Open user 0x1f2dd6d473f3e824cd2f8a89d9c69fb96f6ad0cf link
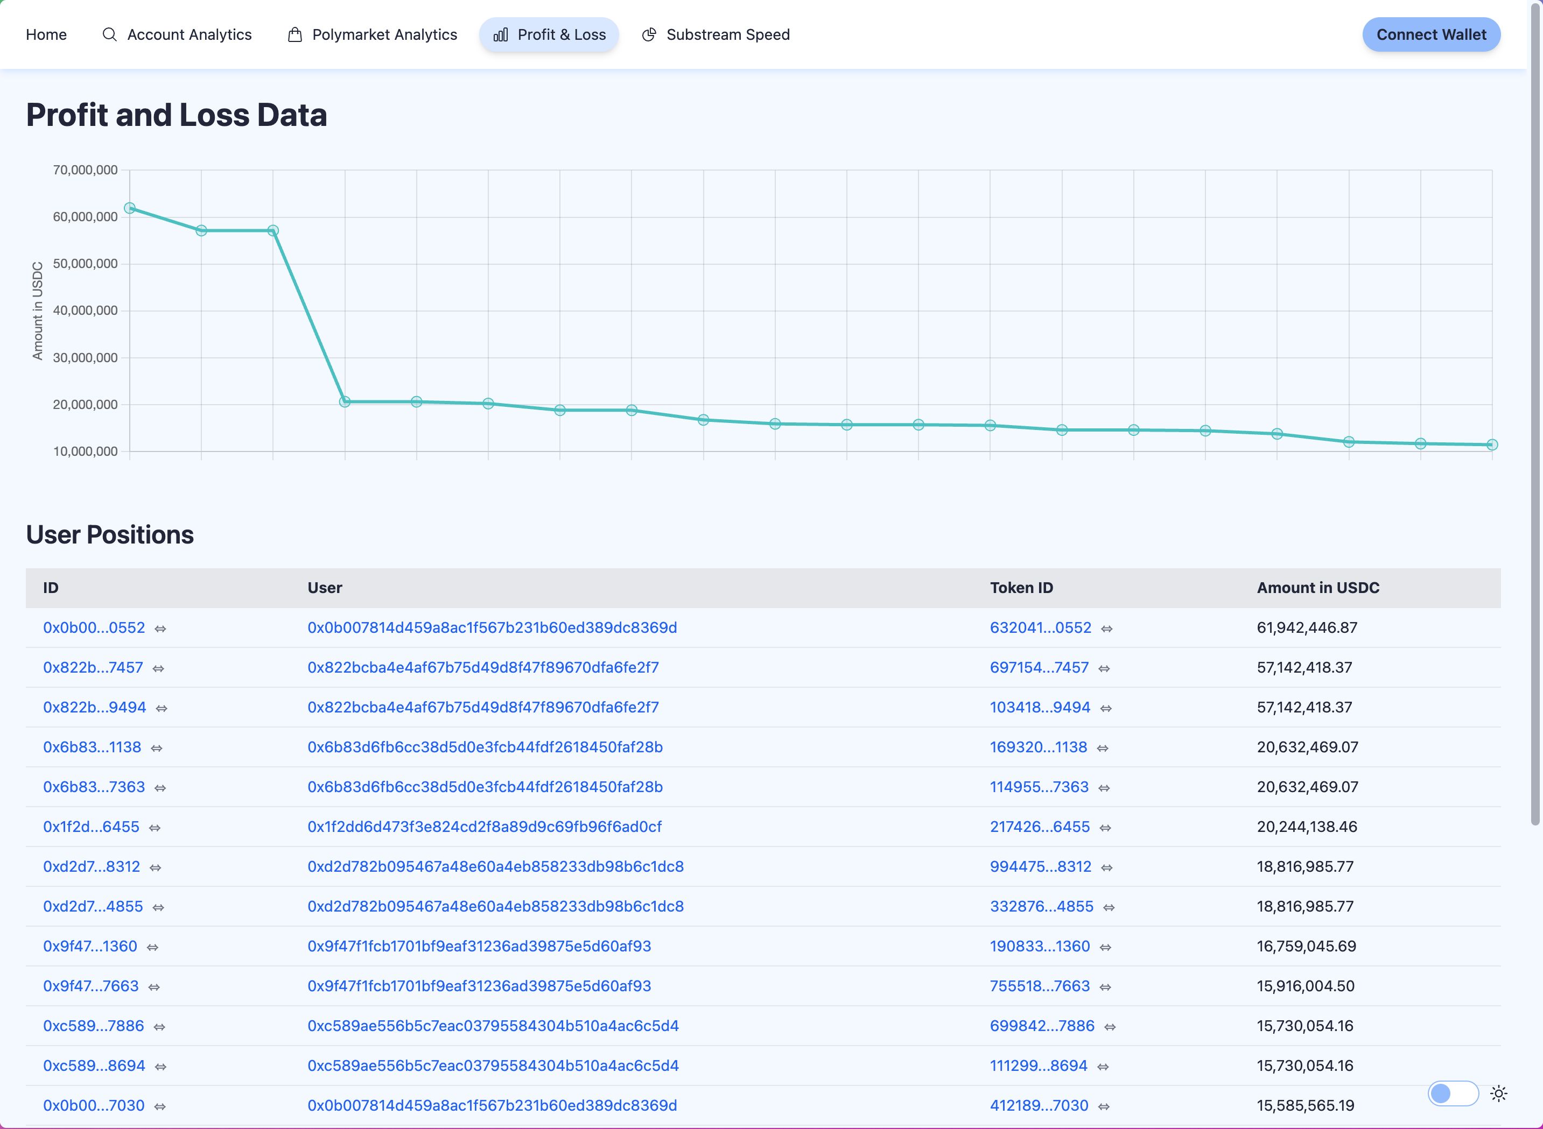 tap(485, 826)
